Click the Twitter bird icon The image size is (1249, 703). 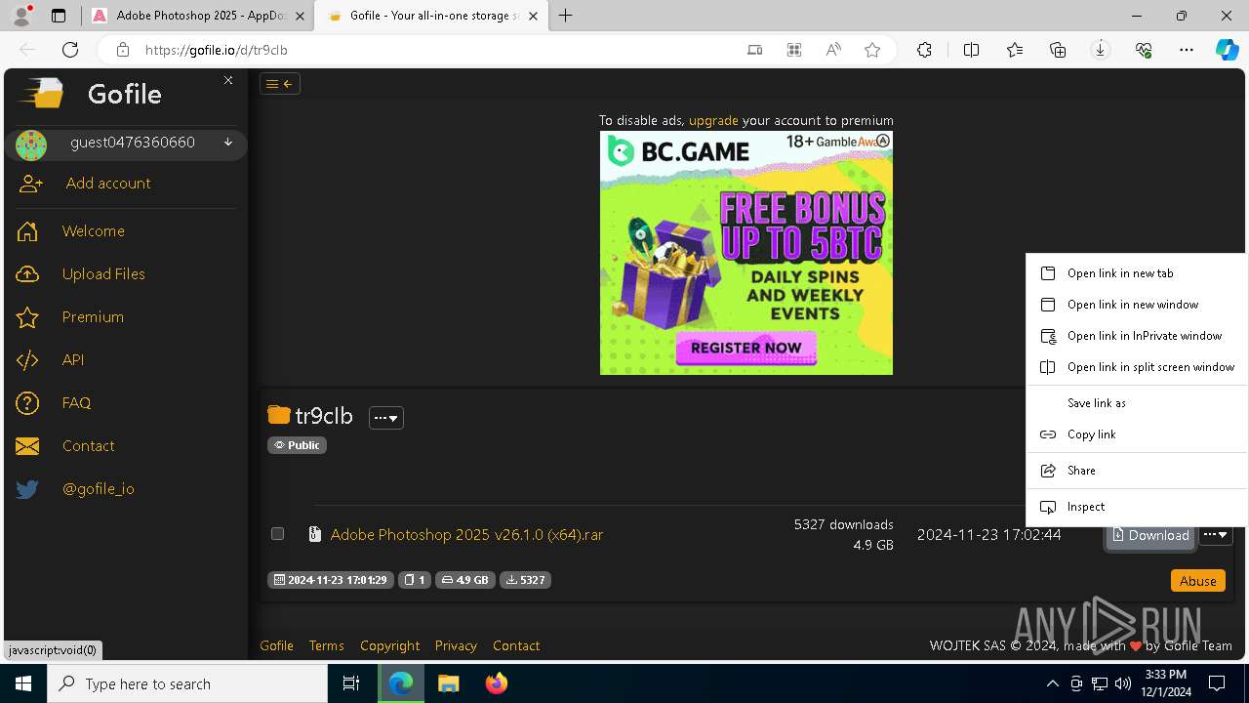pos(27,489)
